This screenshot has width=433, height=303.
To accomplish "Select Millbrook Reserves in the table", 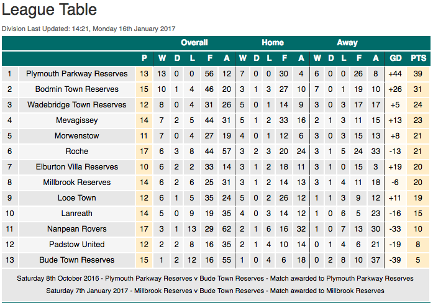I will coord(77,183).
